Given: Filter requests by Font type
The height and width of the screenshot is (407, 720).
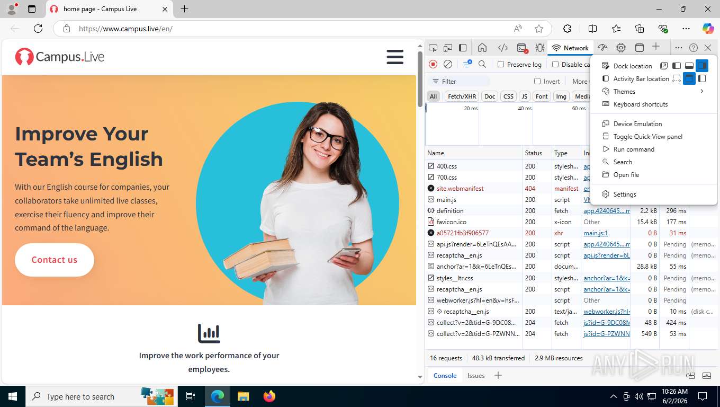Looking at the screenshot, I should click(x=542, y=96).
